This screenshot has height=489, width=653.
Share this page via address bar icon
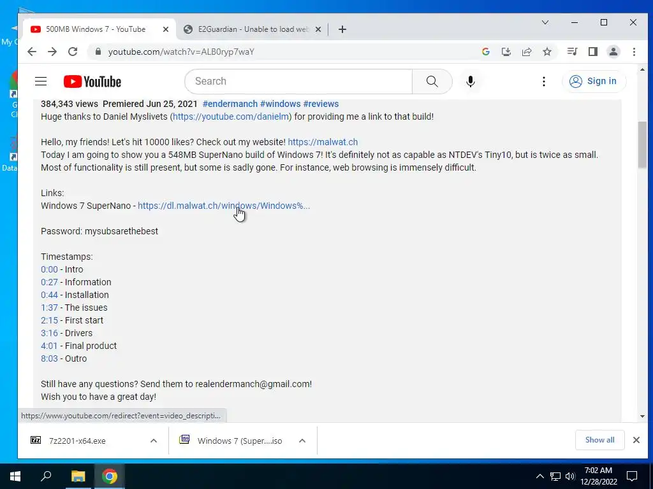(x=526, y=52)
